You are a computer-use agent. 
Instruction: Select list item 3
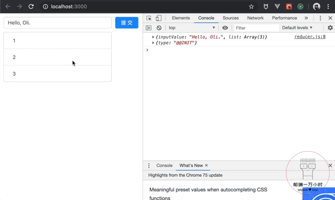coord(57,73)
